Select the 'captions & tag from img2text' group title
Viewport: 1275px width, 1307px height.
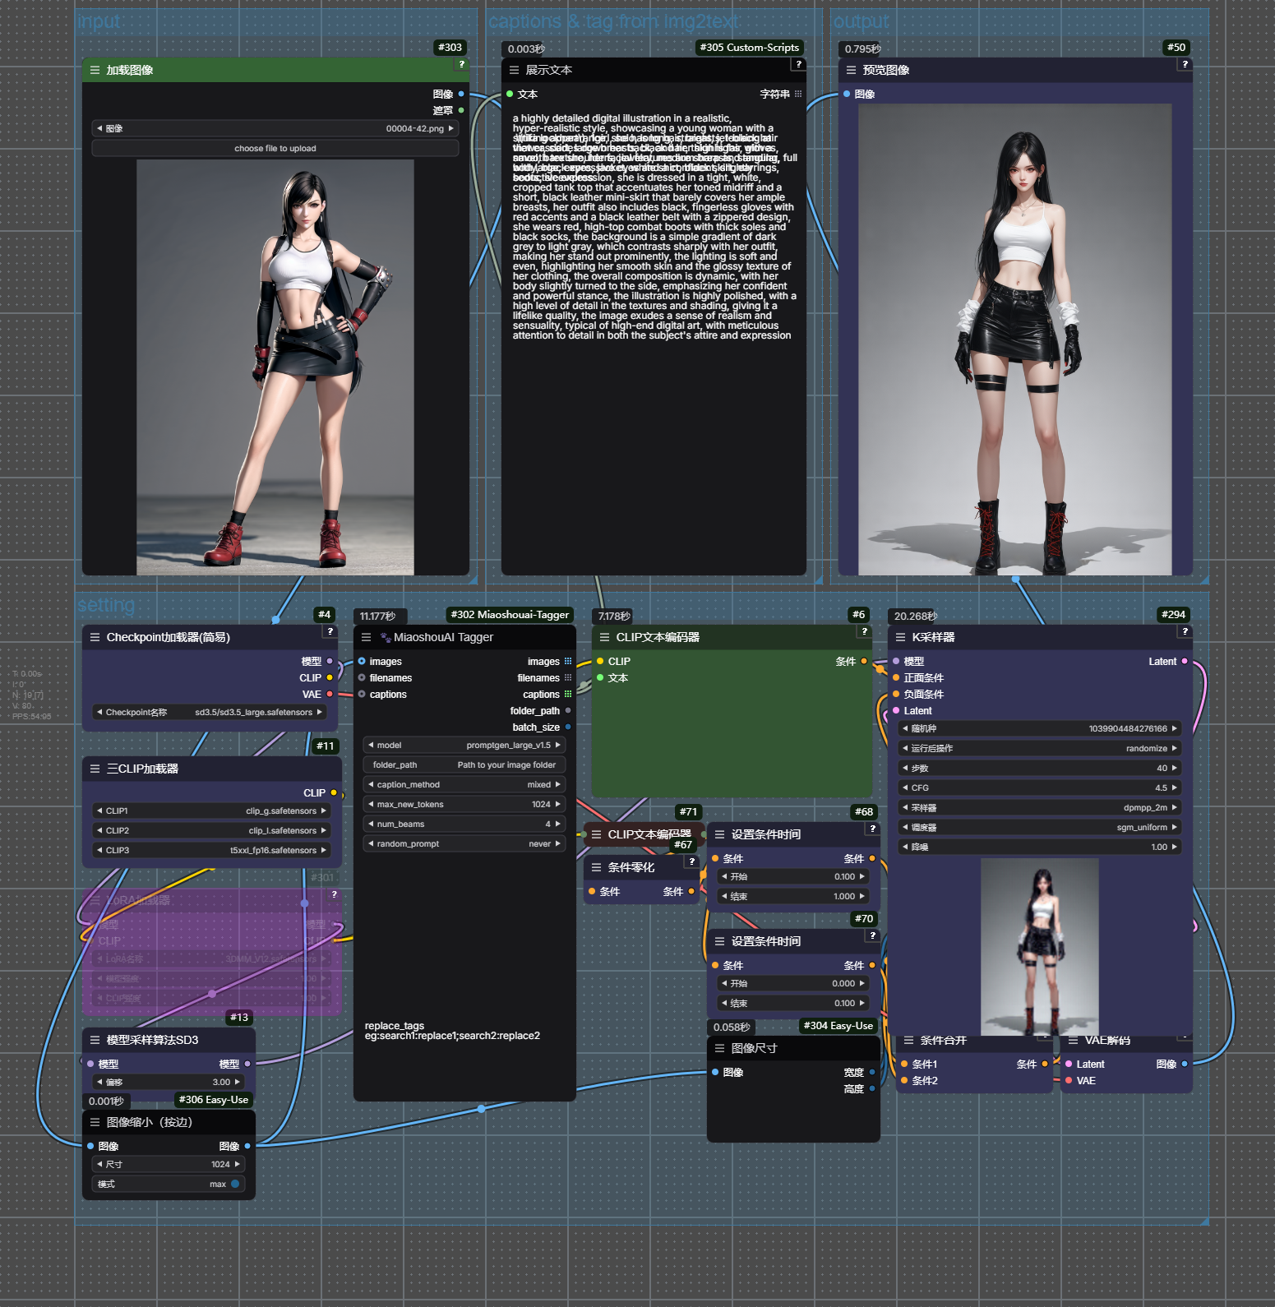pos(613,22)
